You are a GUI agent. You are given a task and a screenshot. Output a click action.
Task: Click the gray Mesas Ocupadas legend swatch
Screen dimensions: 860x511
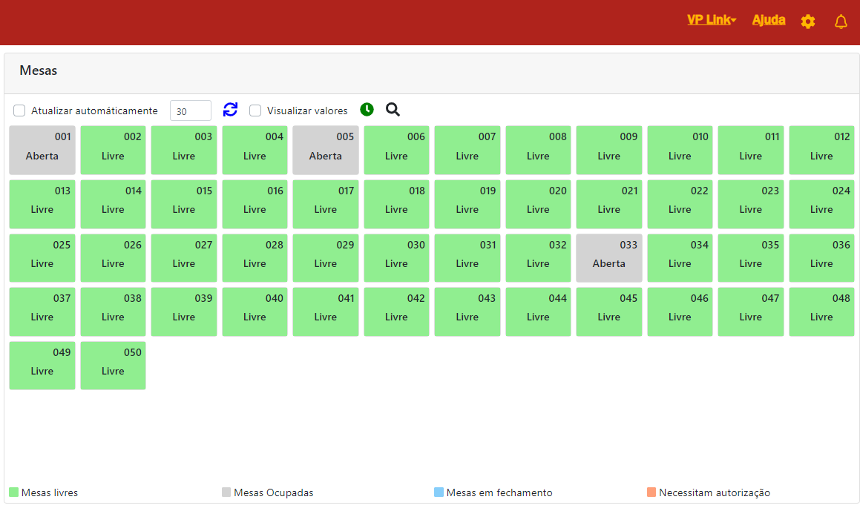tap(226, 492)
